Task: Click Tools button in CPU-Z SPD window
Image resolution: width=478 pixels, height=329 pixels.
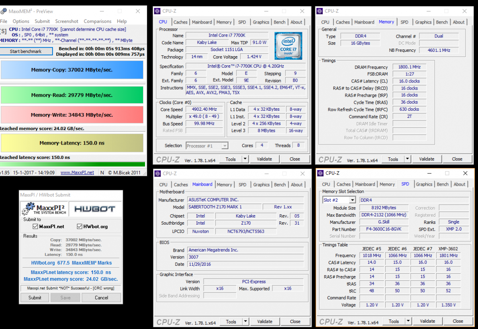Action: (394, 321)
